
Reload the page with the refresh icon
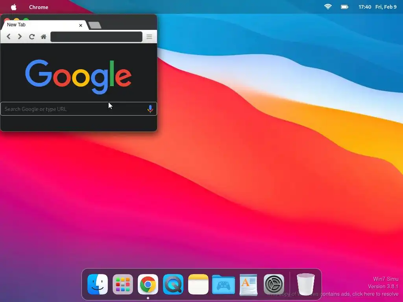click(31, 37)
